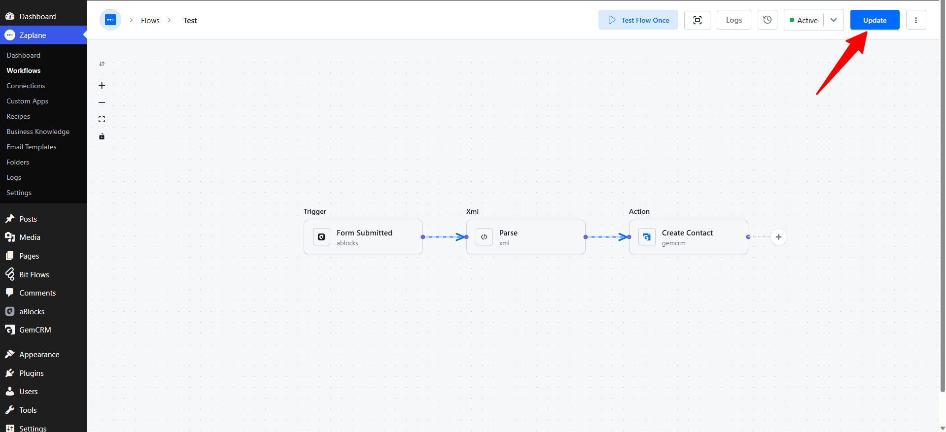Open the Posts pin icon menu

(10, 219)
